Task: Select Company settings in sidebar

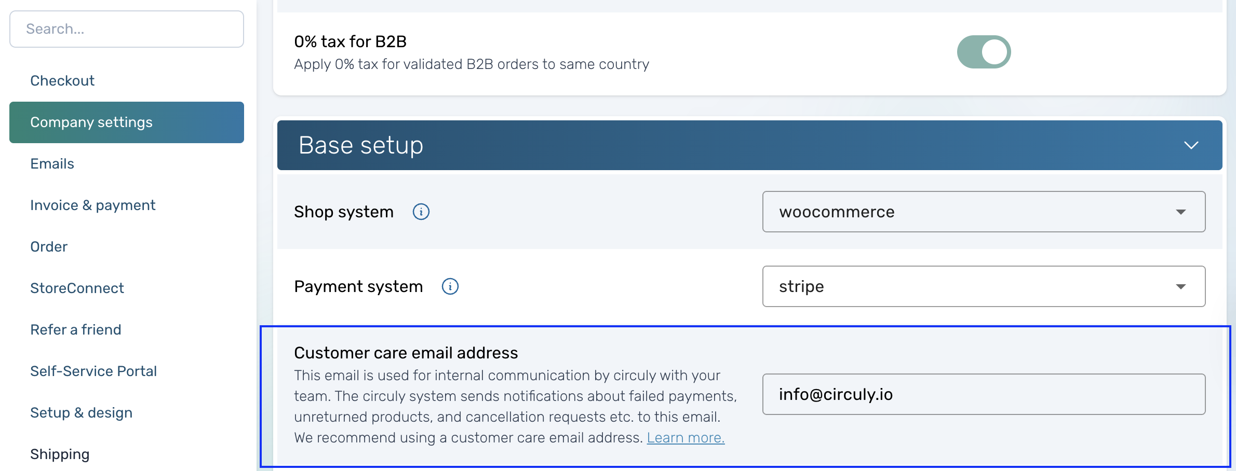Action: click(x=127, y=122)
